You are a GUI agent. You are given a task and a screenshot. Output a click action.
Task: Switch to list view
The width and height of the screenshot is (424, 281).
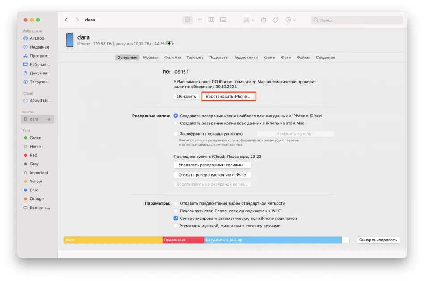tap(199, 20)
